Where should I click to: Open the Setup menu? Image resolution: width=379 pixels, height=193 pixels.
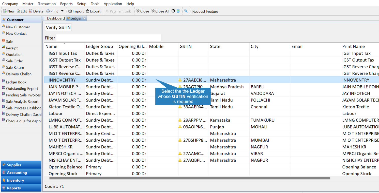coord(82,4)
